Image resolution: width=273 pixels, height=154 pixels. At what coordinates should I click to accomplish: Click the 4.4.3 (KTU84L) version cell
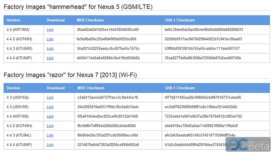(19, 135)
